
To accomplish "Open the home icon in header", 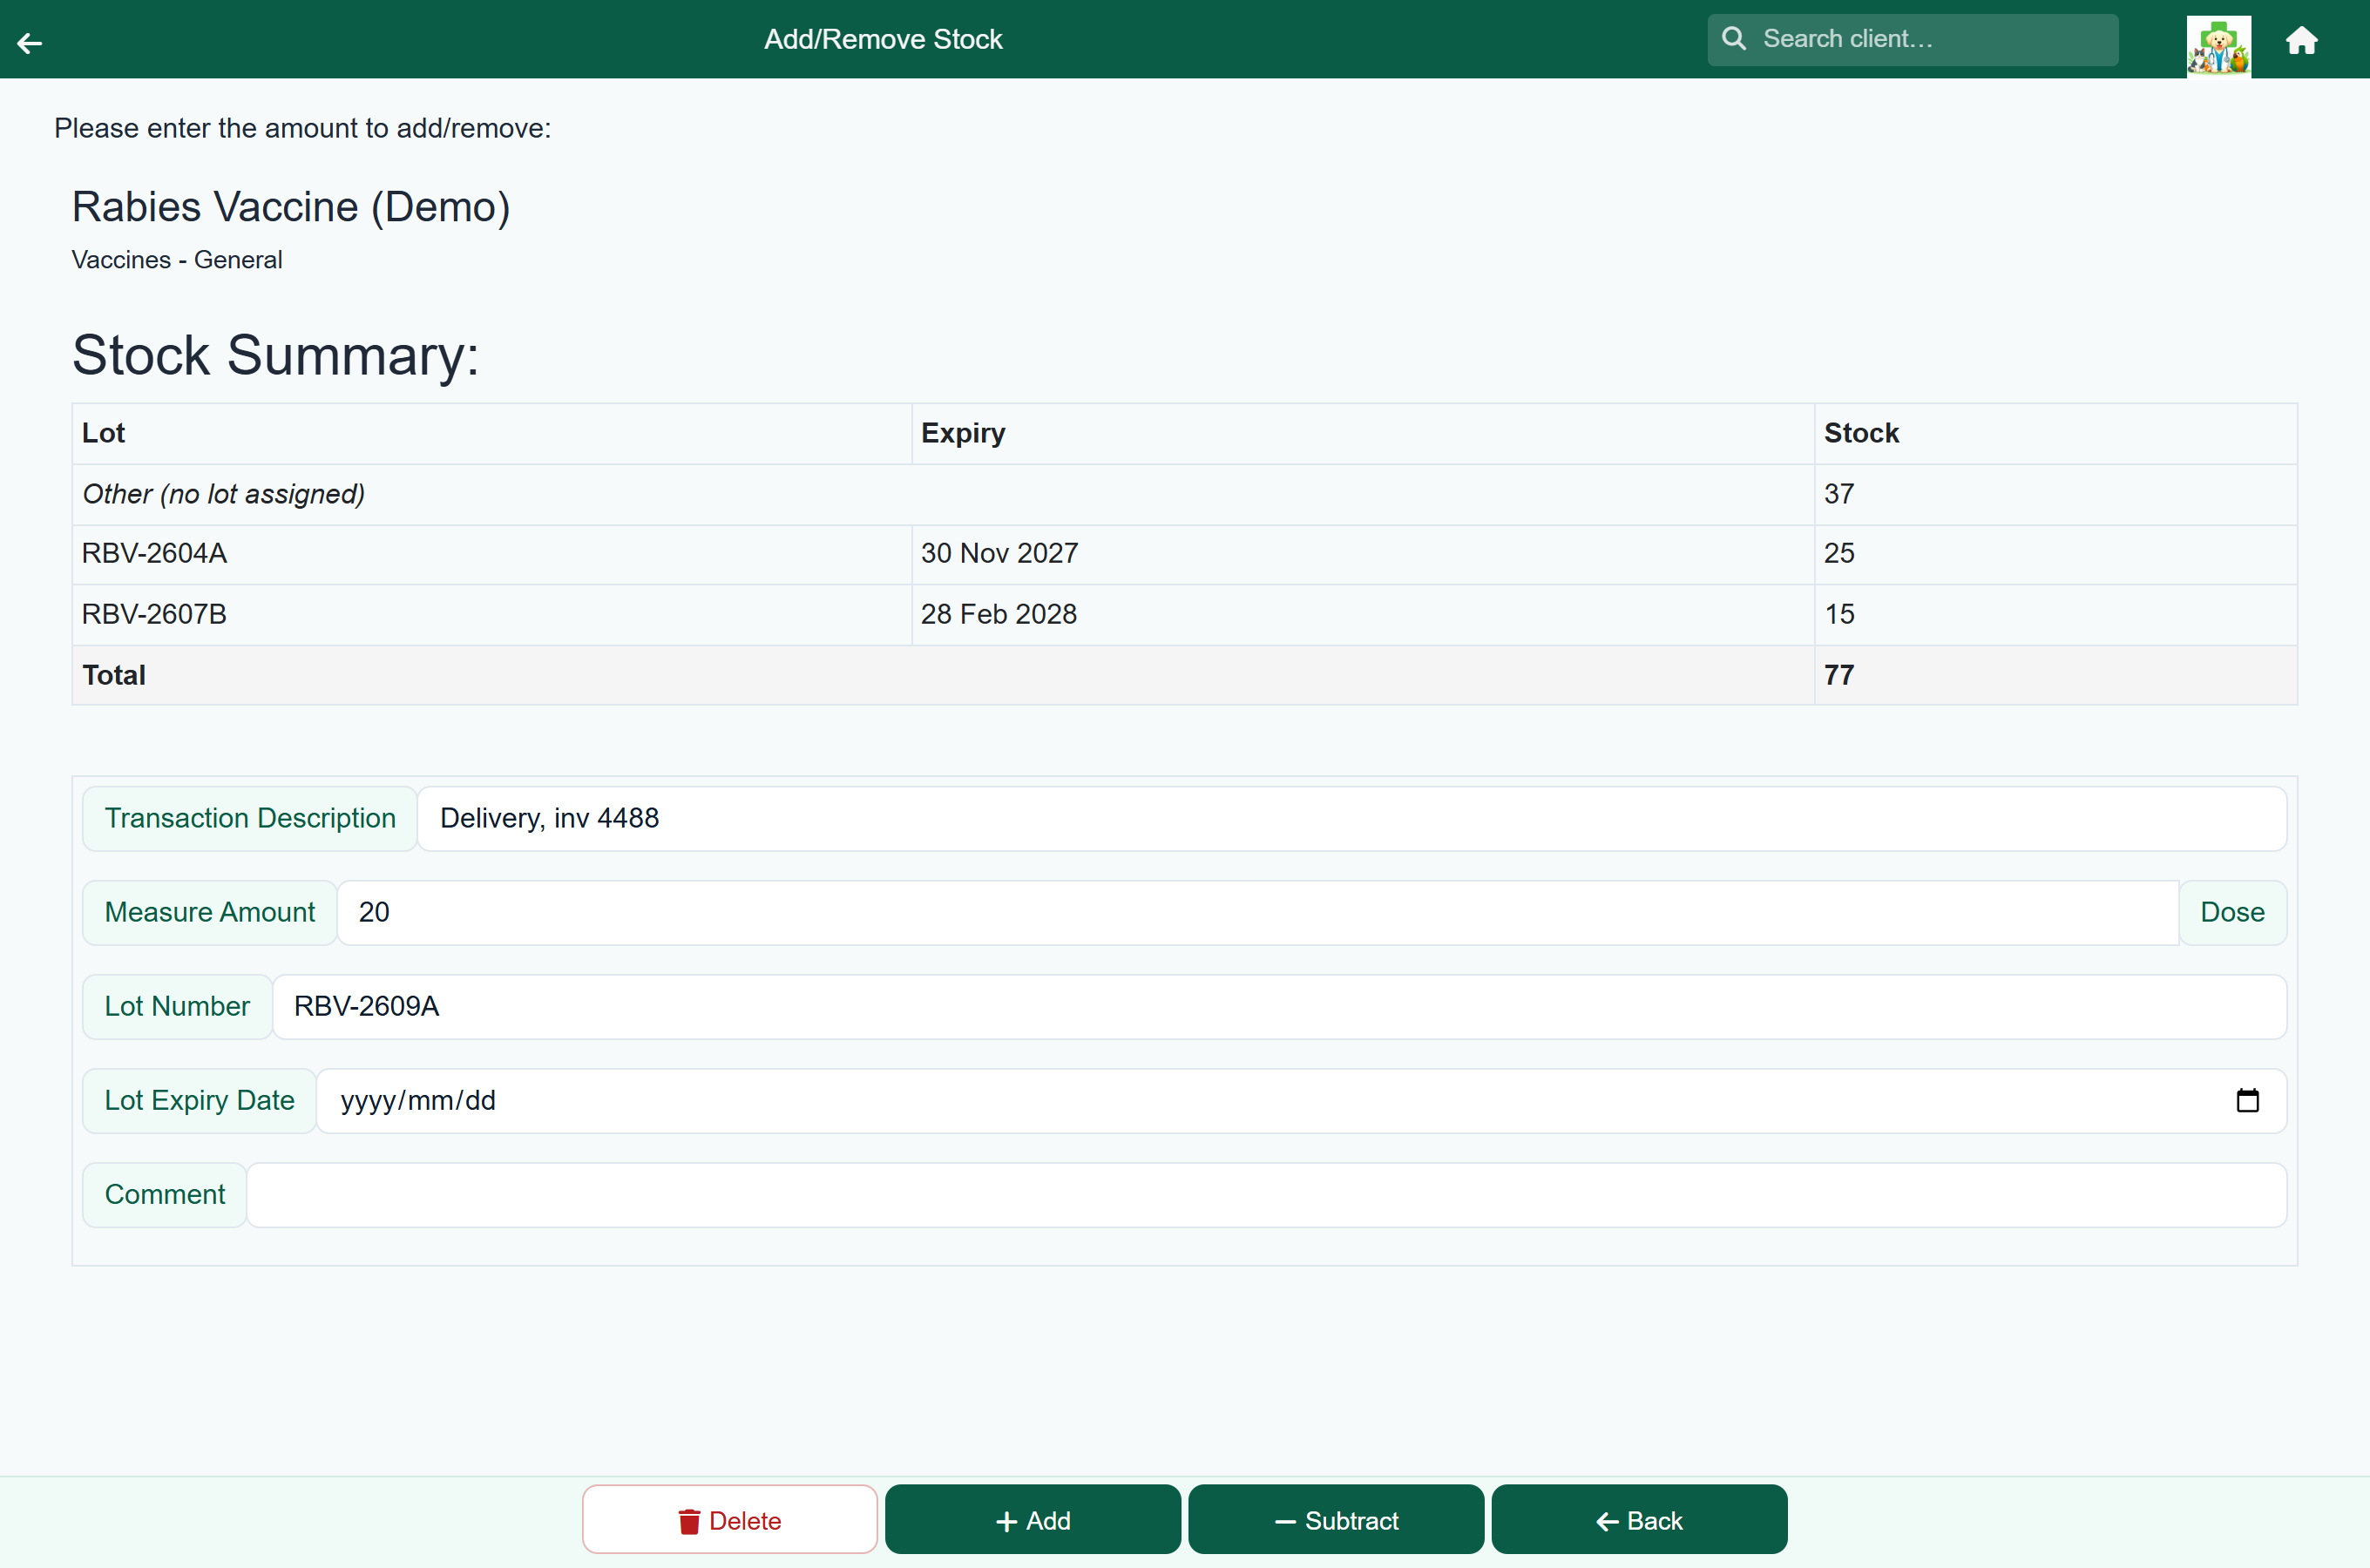I will point(2301,40).
